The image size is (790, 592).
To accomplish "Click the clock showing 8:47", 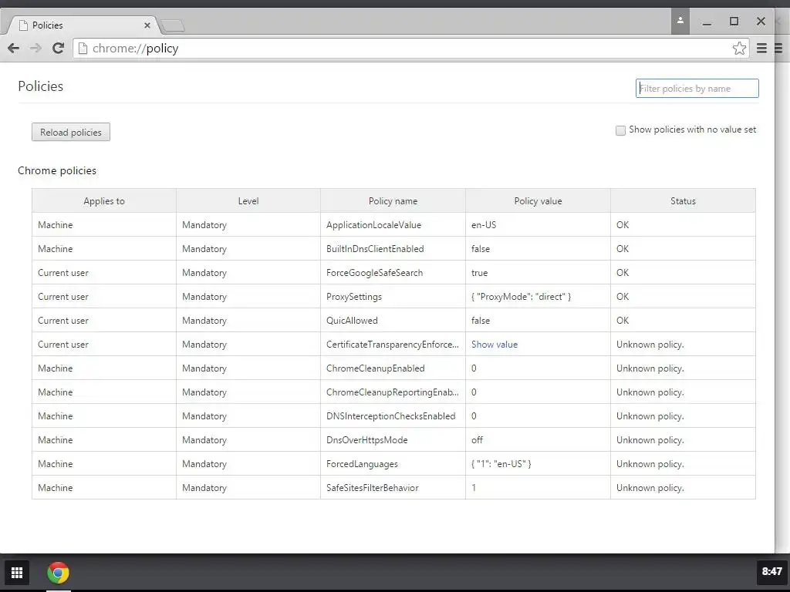I will (x=771, y=571).
